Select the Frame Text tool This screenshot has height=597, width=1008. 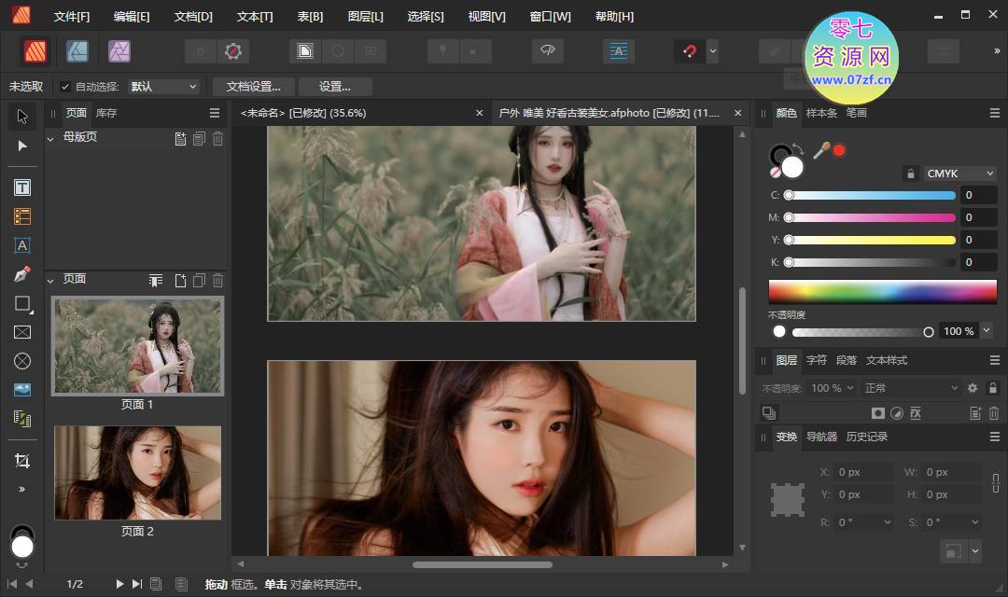[x=22, y=187]
